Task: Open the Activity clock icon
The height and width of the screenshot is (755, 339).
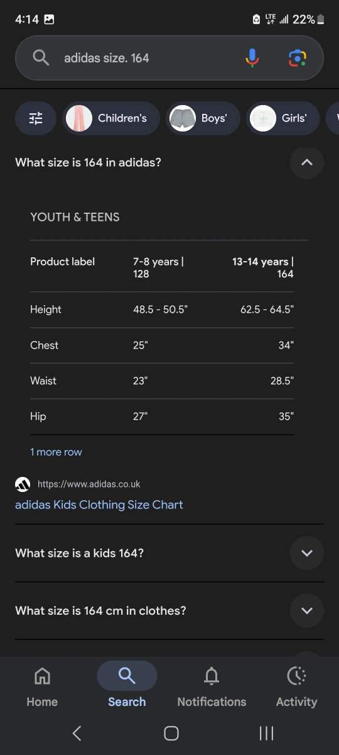Action: click(x=296, y=676)
